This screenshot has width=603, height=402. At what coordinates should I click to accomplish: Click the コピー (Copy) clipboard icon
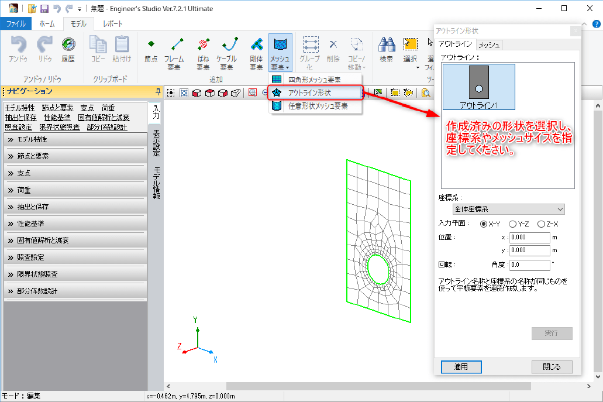(98, 49)
